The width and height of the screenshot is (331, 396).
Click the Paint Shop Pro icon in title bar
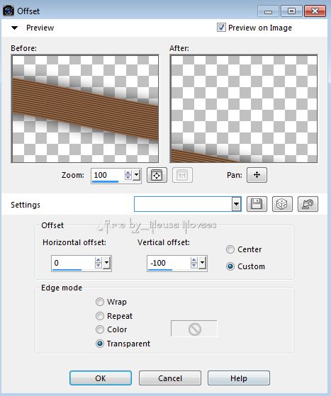[9, 11]
